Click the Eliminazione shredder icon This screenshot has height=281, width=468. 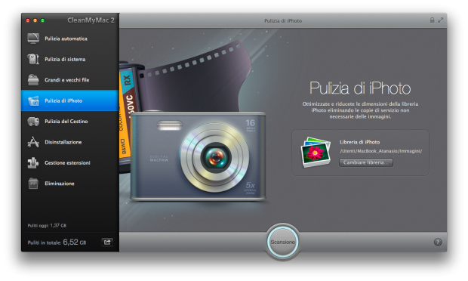[x=33, y=184]
